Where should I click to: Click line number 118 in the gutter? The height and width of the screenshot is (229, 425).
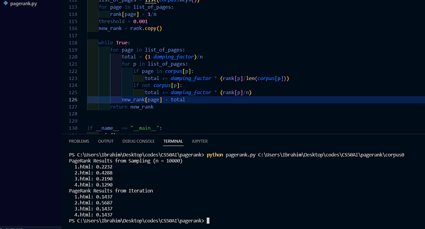(73, 43)
